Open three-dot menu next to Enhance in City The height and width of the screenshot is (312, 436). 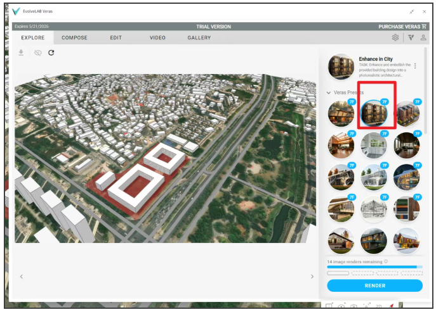pyautogui.click(x=415, y=66)
